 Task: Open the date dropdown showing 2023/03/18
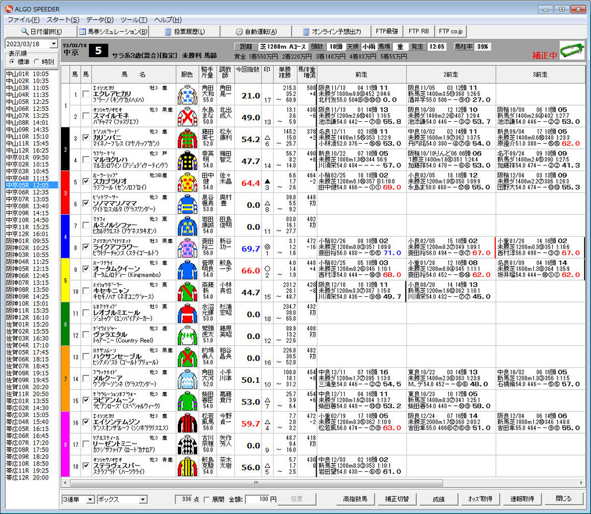point(54,44)
